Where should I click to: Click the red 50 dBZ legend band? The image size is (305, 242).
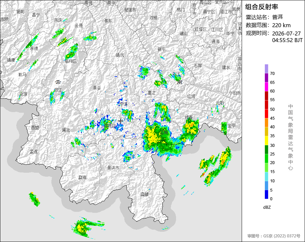267,105
